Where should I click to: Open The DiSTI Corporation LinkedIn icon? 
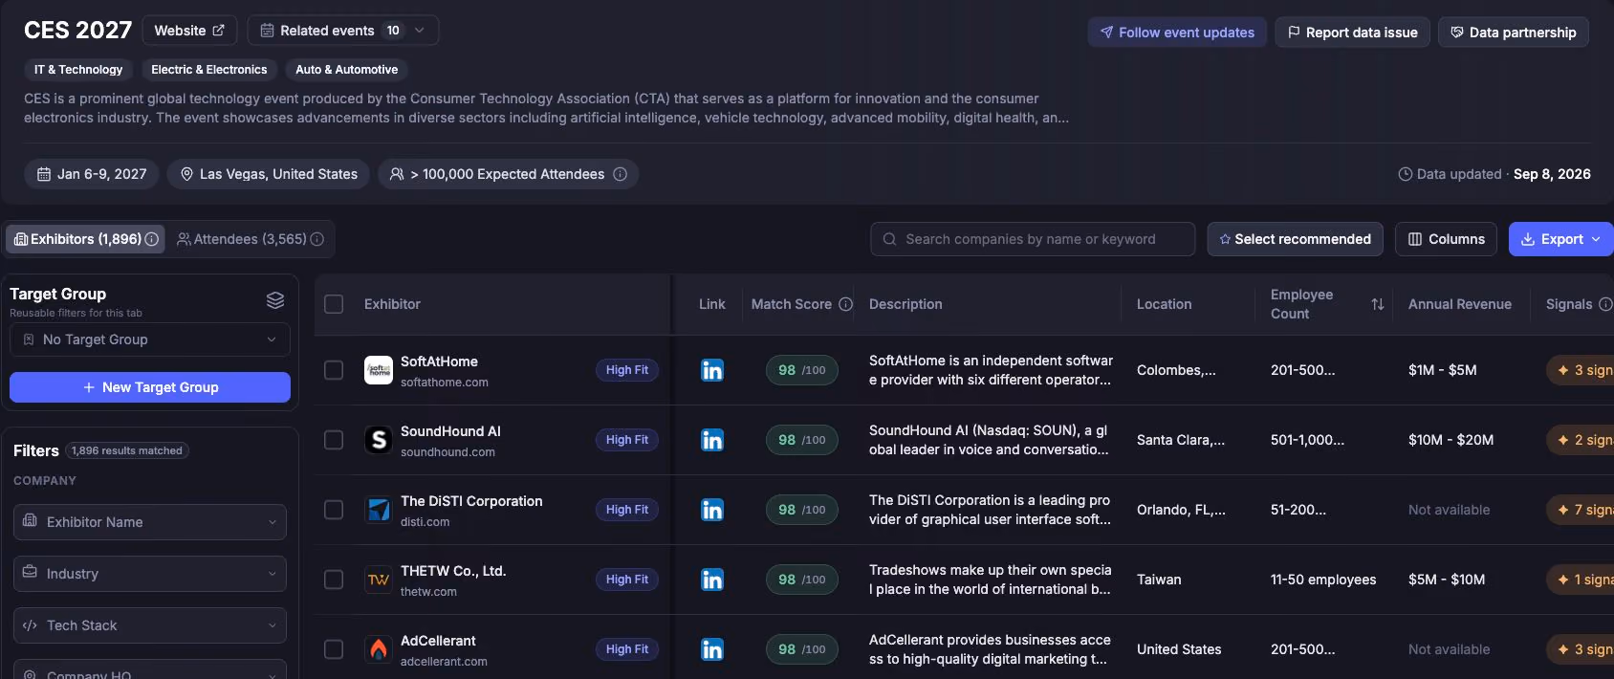(712, 510)
